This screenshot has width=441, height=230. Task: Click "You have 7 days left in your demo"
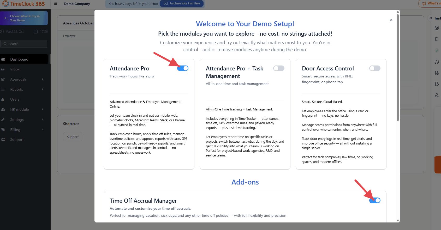coord(133,4)
